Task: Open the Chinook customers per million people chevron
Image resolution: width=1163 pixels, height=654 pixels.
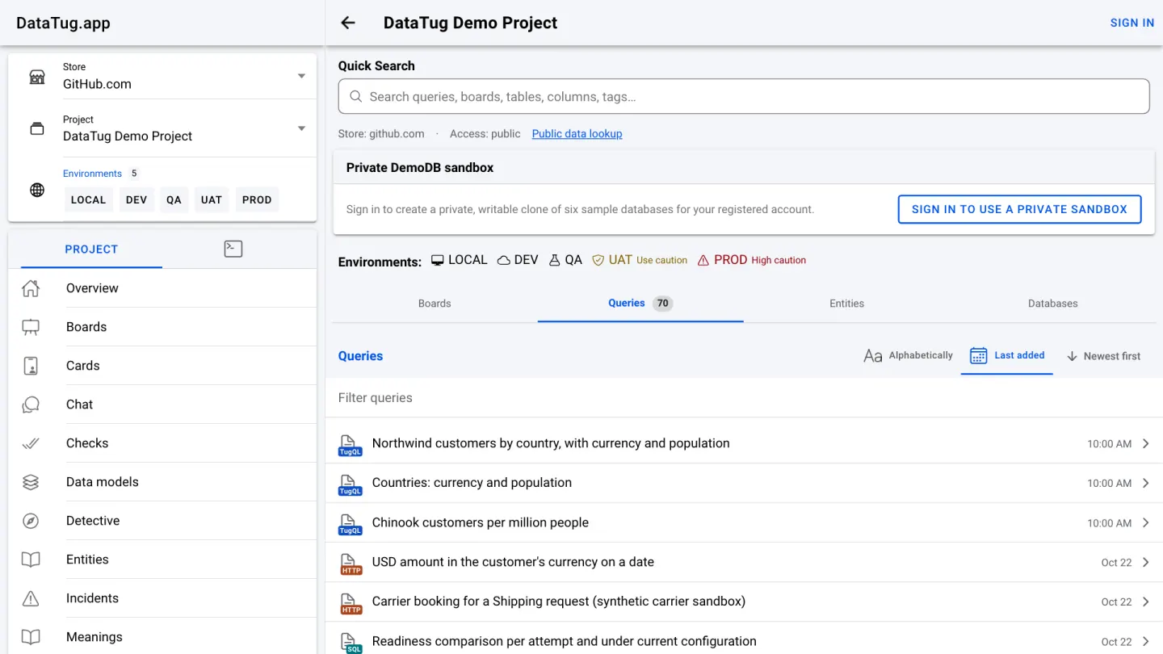Action: [1146, 522]
